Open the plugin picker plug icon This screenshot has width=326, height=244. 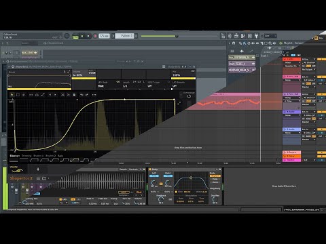(x=256, y=36)
